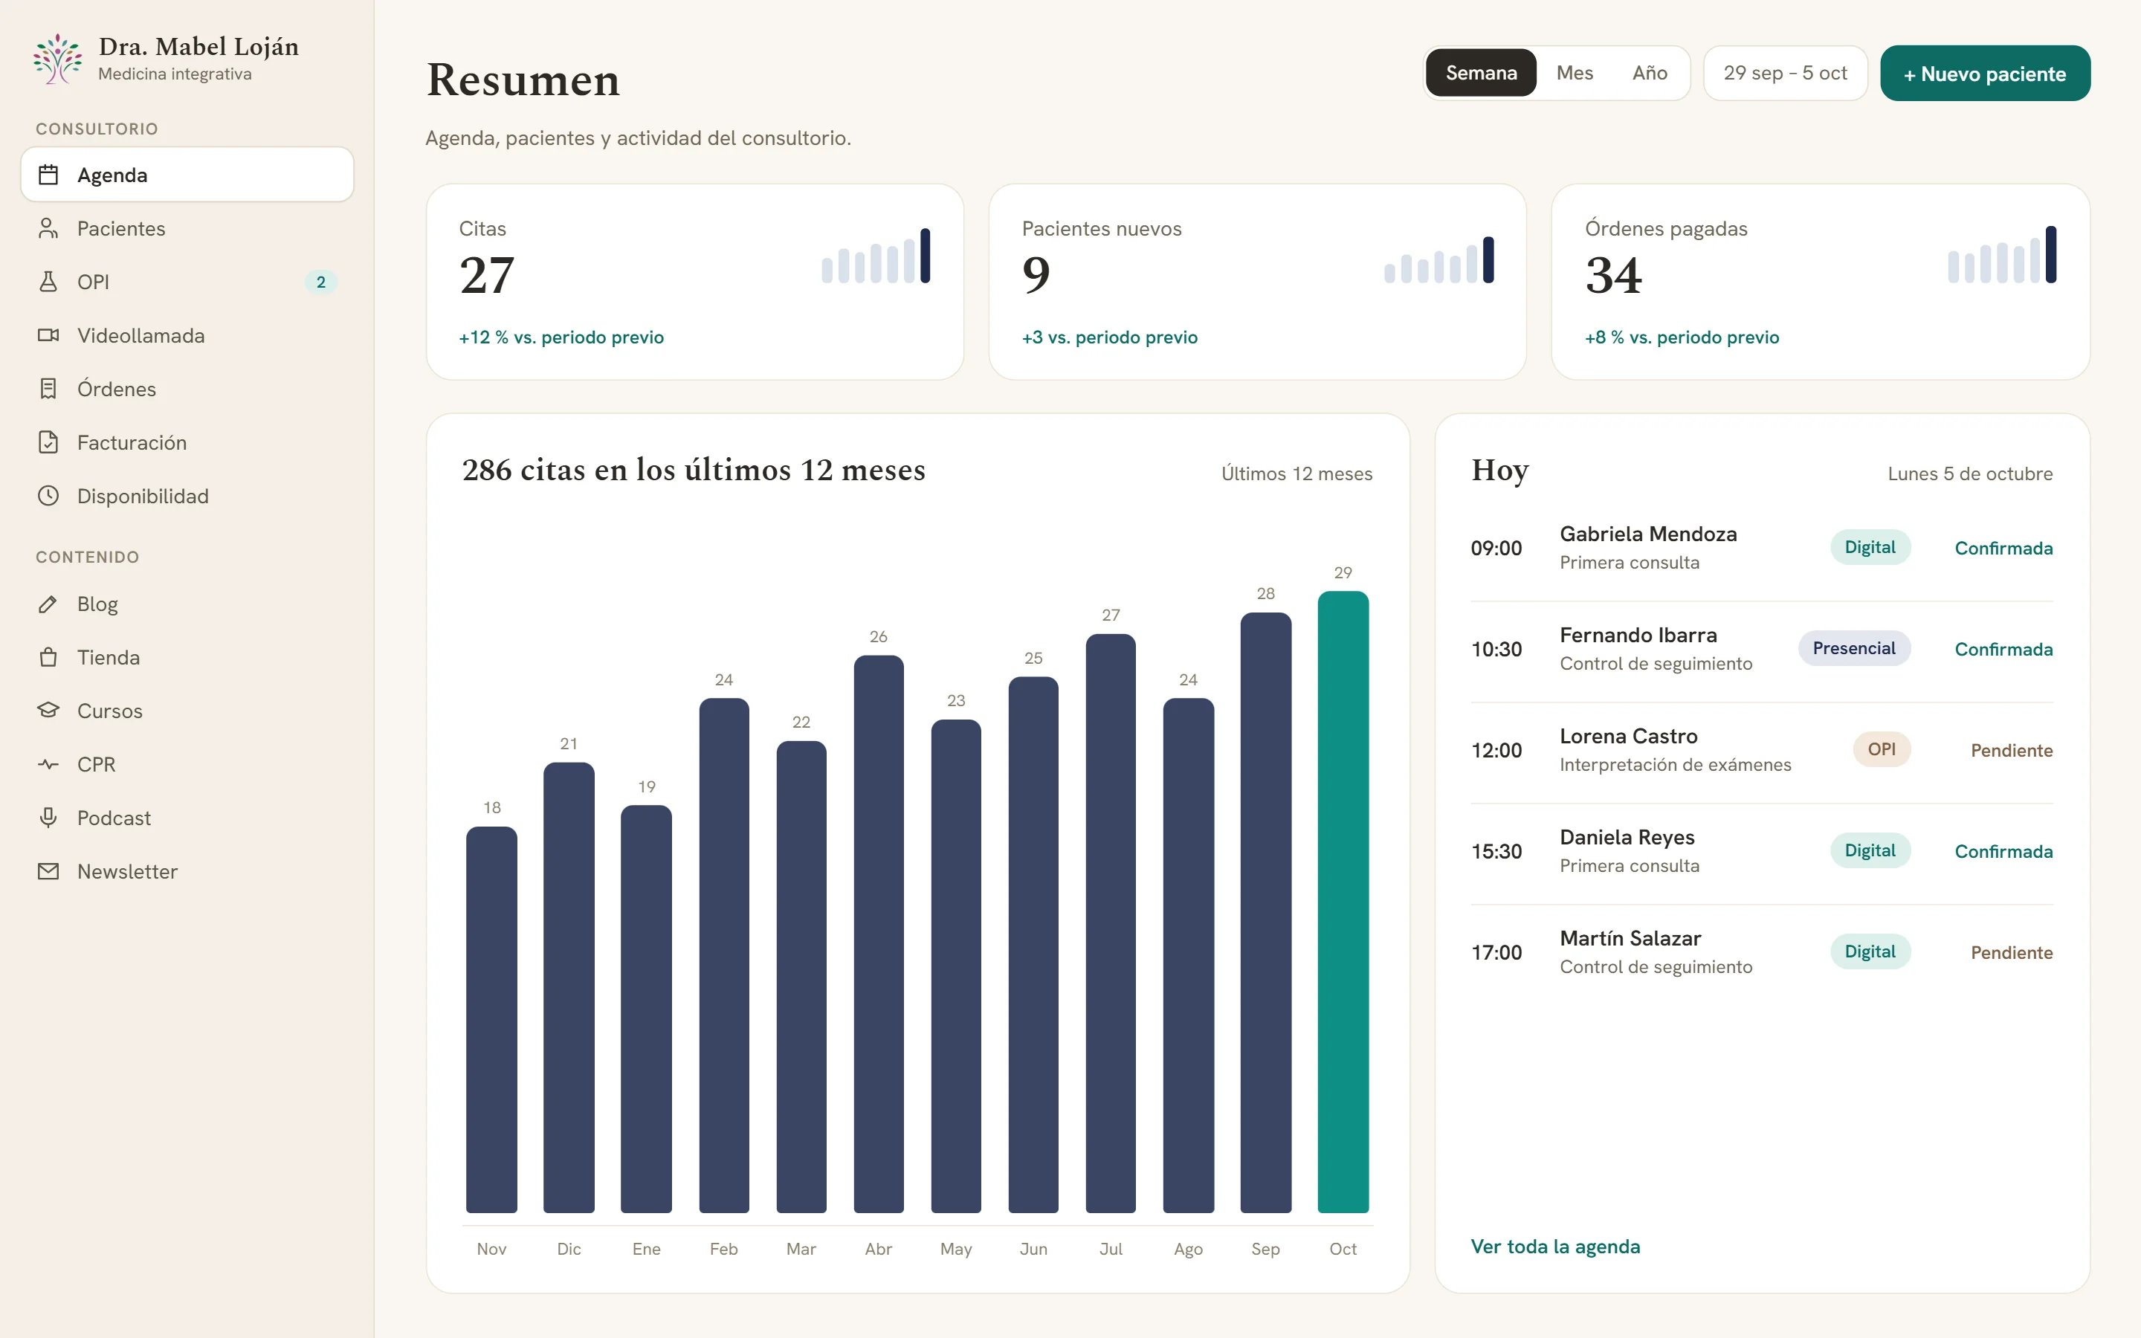Select Gabriela Mendoza's 09:00 appointment
Image resolution: width=2141 pixels, height=1338 pixels.
pyautogui.click(x=1761, y=548)
